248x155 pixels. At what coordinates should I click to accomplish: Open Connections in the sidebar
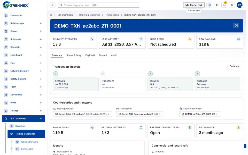pos(27,149)
